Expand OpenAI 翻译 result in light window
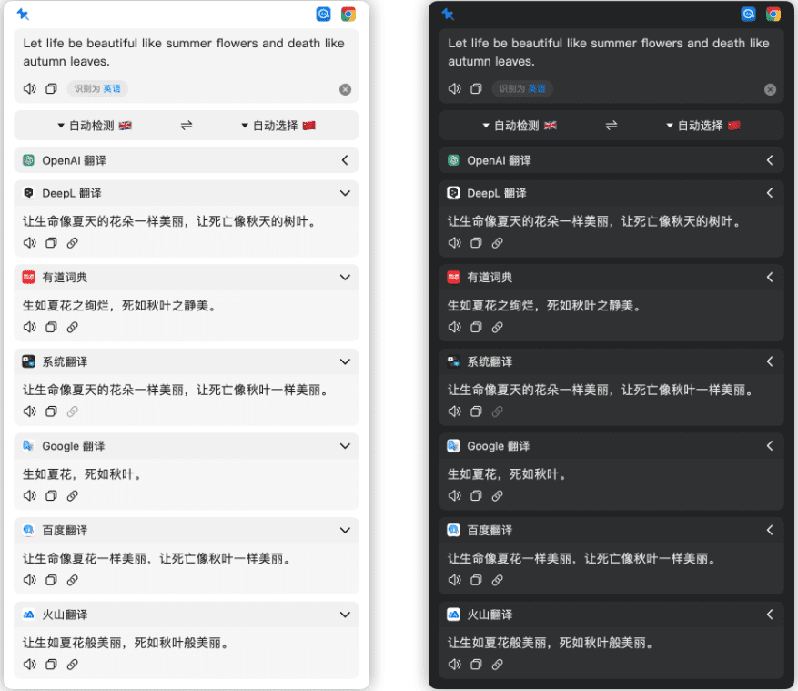Screen dimensions: 798x691 pos(345,160)
